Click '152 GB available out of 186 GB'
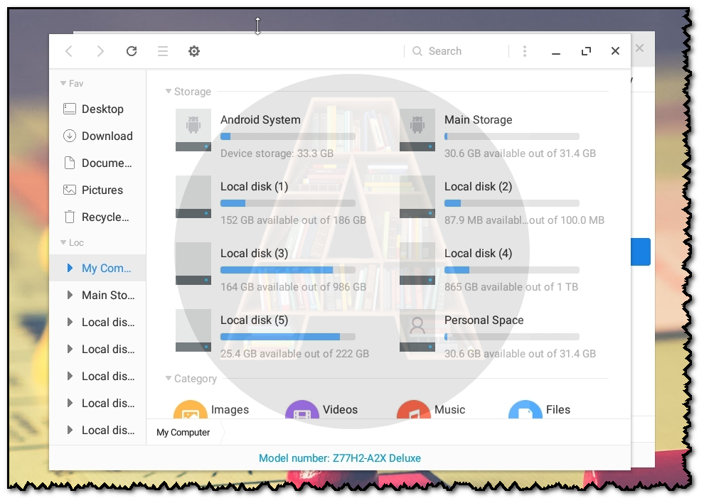The height and width of the screenshot is (503, 704). pos(293,220)
